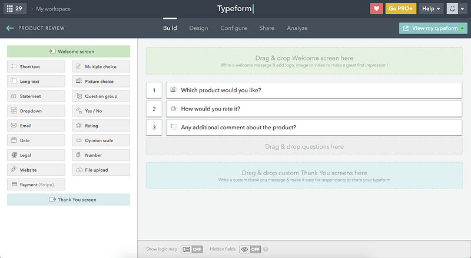Pick the Payment (Stripe) block

pyautogui.click(x=36, y=185)
